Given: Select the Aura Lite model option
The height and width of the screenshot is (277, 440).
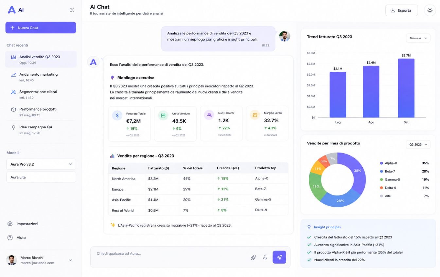Looking at the screenshot, I should (41, 177).
